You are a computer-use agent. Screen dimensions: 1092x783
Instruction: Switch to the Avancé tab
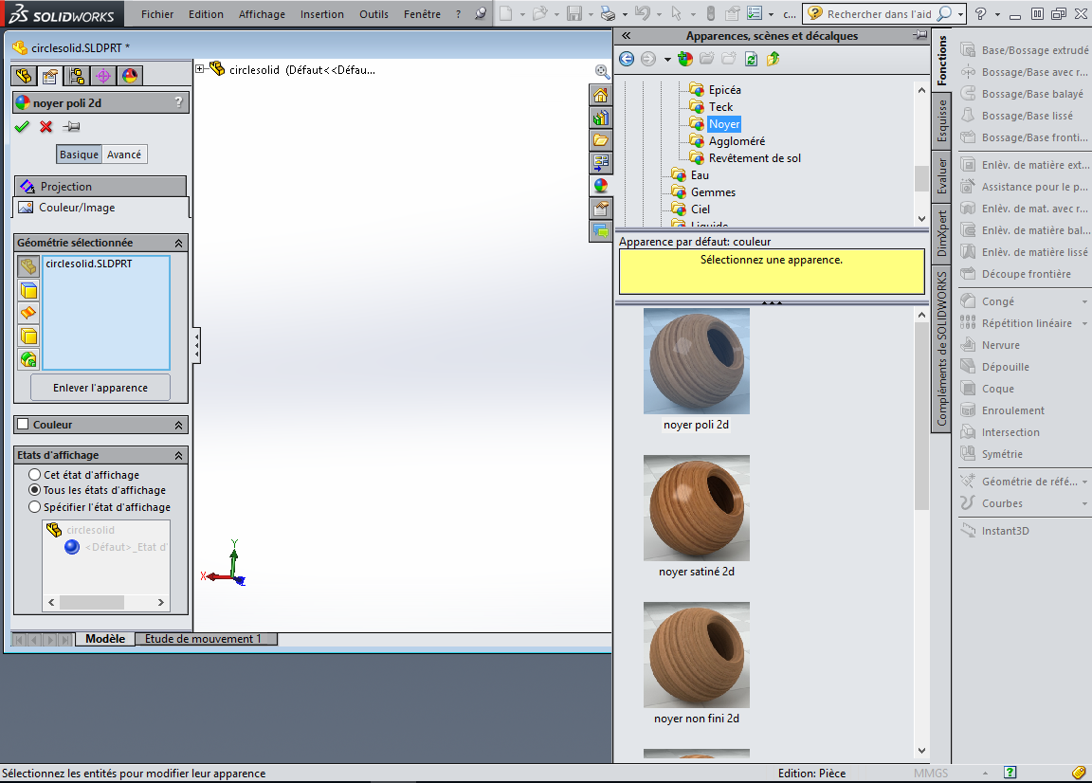(x=124, y=155)
